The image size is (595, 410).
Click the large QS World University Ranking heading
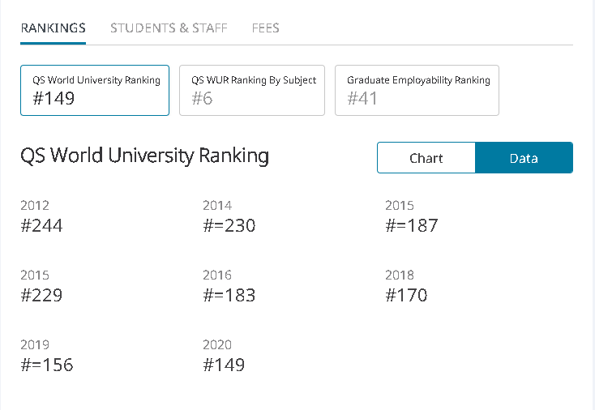(x=144, y=156)
